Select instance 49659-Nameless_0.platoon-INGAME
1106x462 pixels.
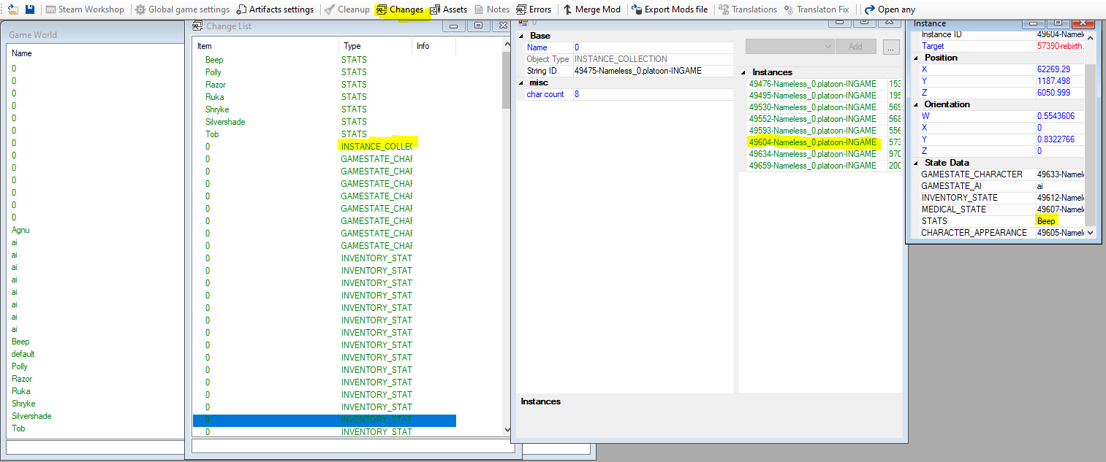812,166
